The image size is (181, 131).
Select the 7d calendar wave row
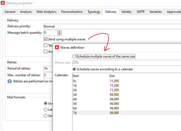pos(126,113)
